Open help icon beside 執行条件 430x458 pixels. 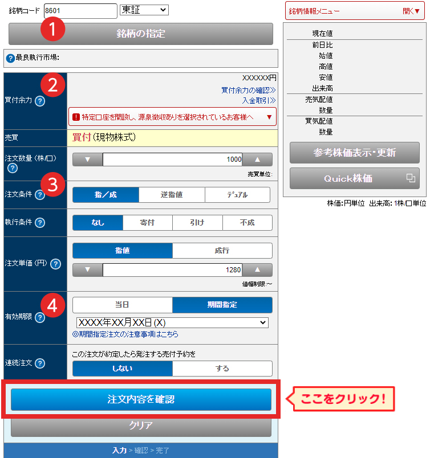[40, 223]
